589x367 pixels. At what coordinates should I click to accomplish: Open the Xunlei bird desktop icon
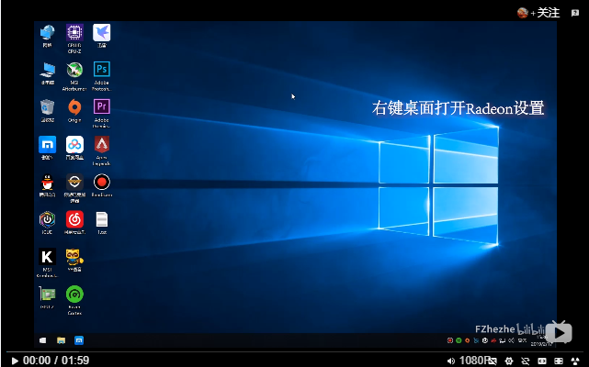point(101,36)
